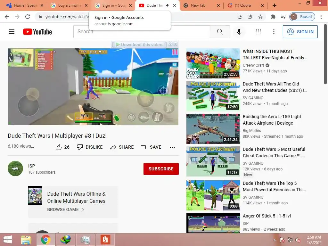
Task: Reload the YouTube page
Action: click(28, 17)
